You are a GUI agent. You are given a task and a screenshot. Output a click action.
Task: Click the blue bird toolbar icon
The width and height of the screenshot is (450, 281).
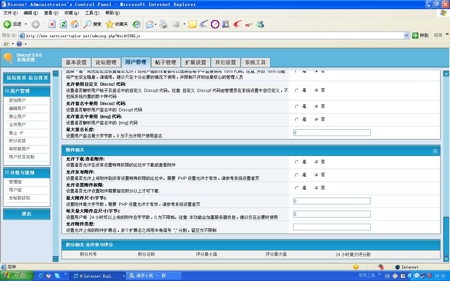coord(204,24)
